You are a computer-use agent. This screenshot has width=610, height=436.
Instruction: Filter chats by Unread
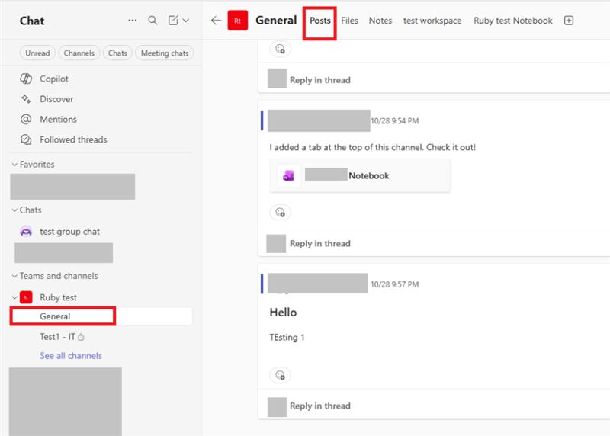pyautogui.click(x=37, y=53)
